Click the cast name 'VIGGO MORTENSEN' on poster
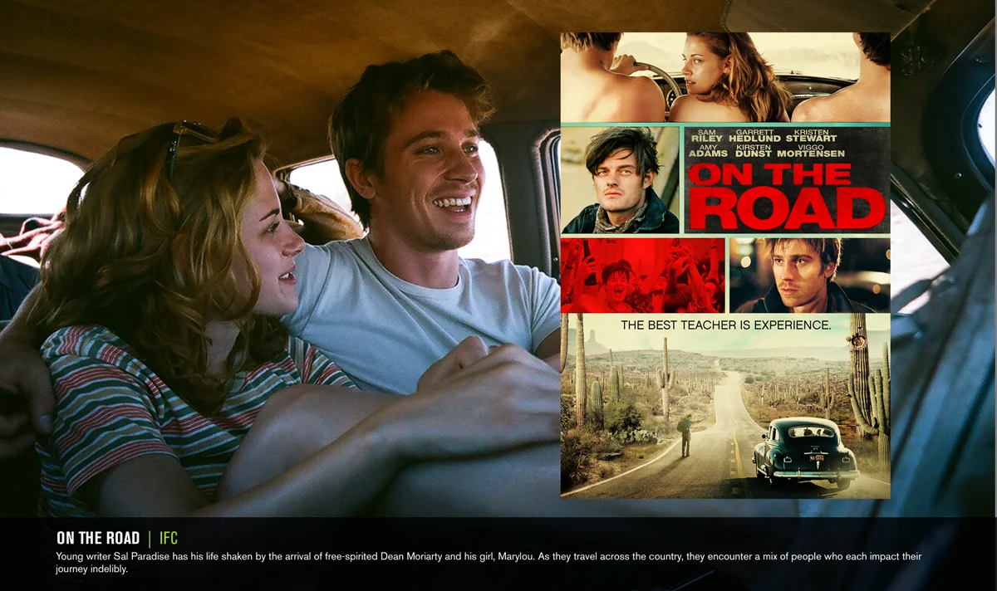 [813, 150]
